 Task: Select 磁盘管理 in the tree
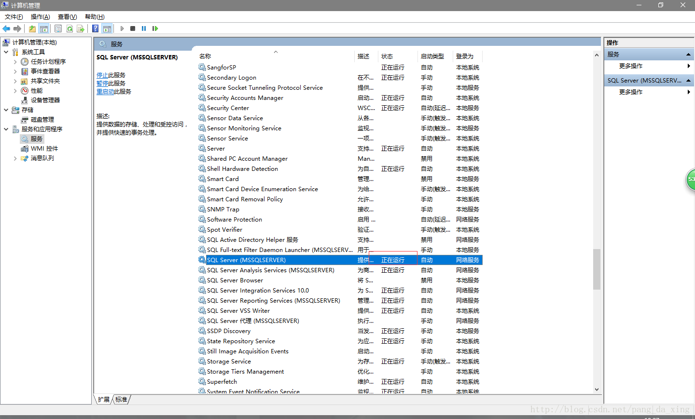point(42,120)
